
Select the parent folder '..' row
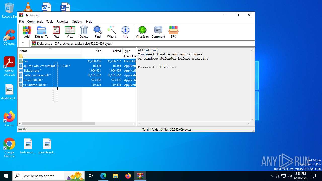[77, 56]
